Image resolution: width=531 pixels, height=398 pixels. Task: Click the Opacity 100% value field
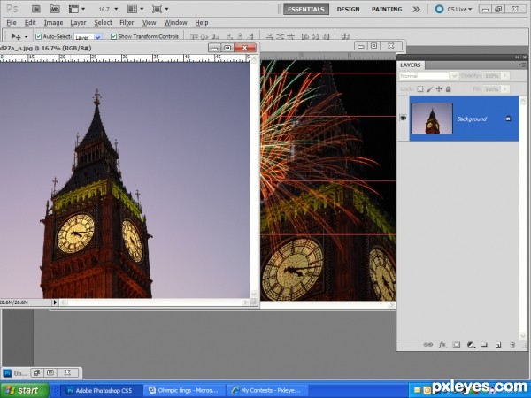(x=492, y=76)
